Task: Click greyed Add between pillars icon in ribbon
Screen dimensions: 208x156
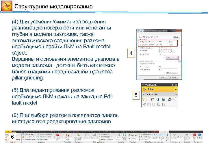Action: point(118,137)
